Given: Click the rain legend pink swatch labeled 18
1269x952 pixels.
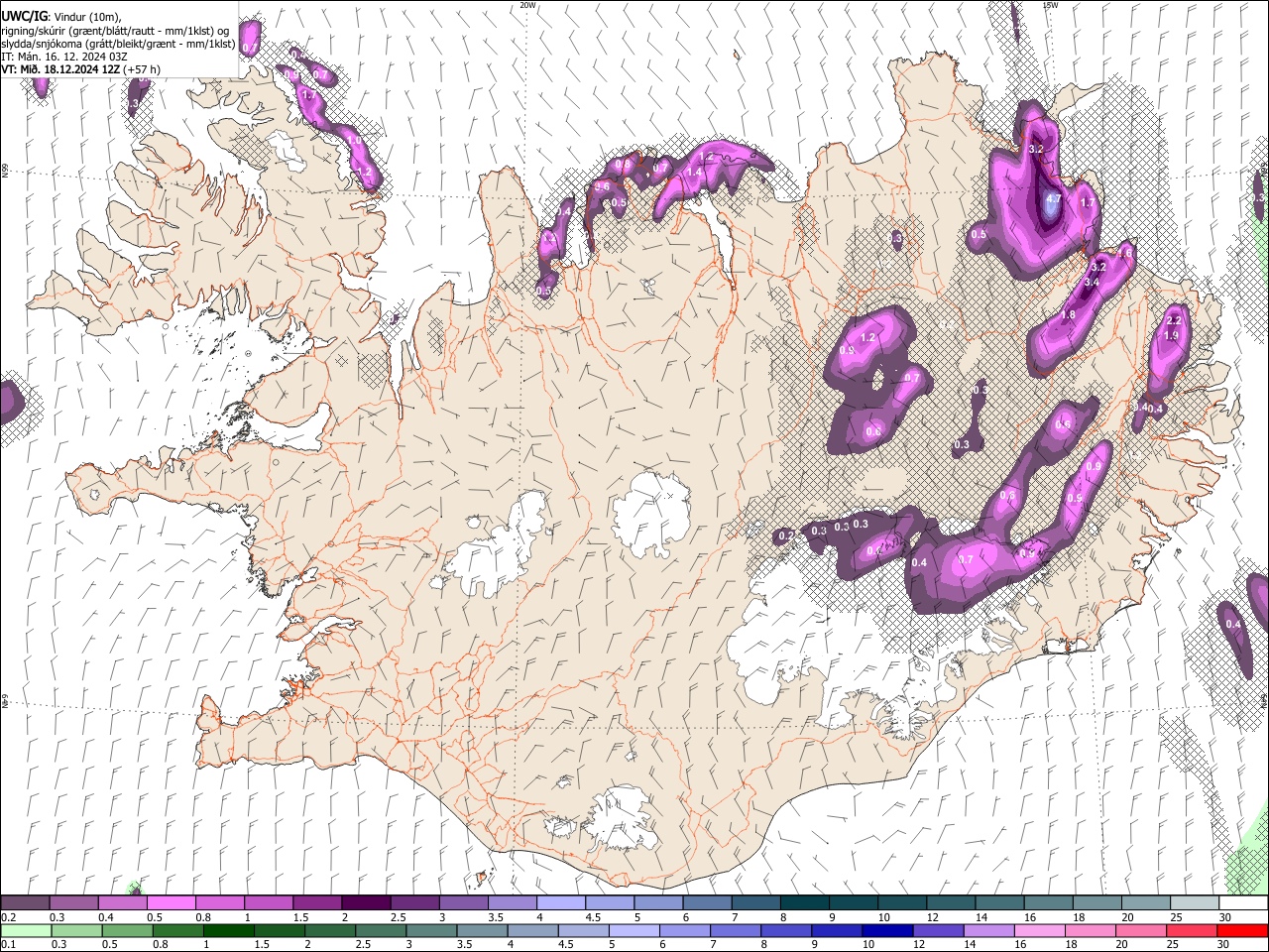Looking at the screenshot, I should coord(1090,930).
